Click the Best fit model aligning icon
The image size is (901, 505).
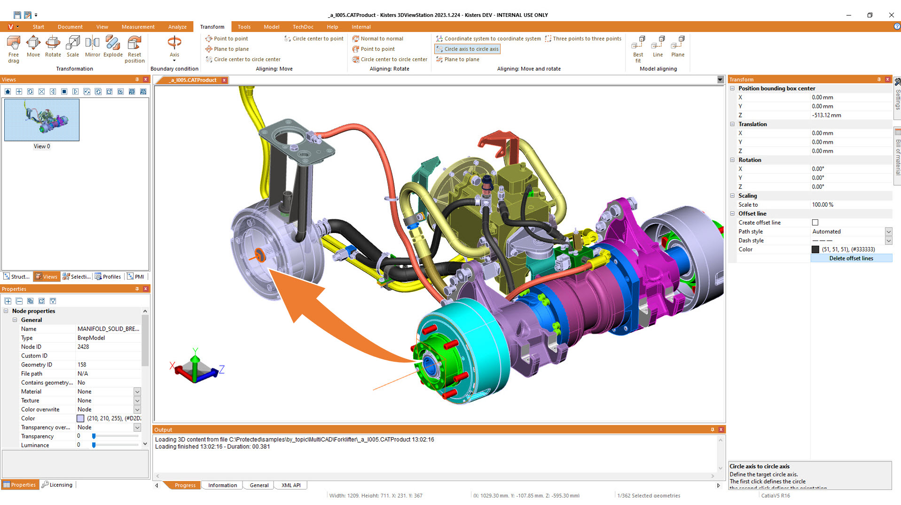click(x=638, y=49)
